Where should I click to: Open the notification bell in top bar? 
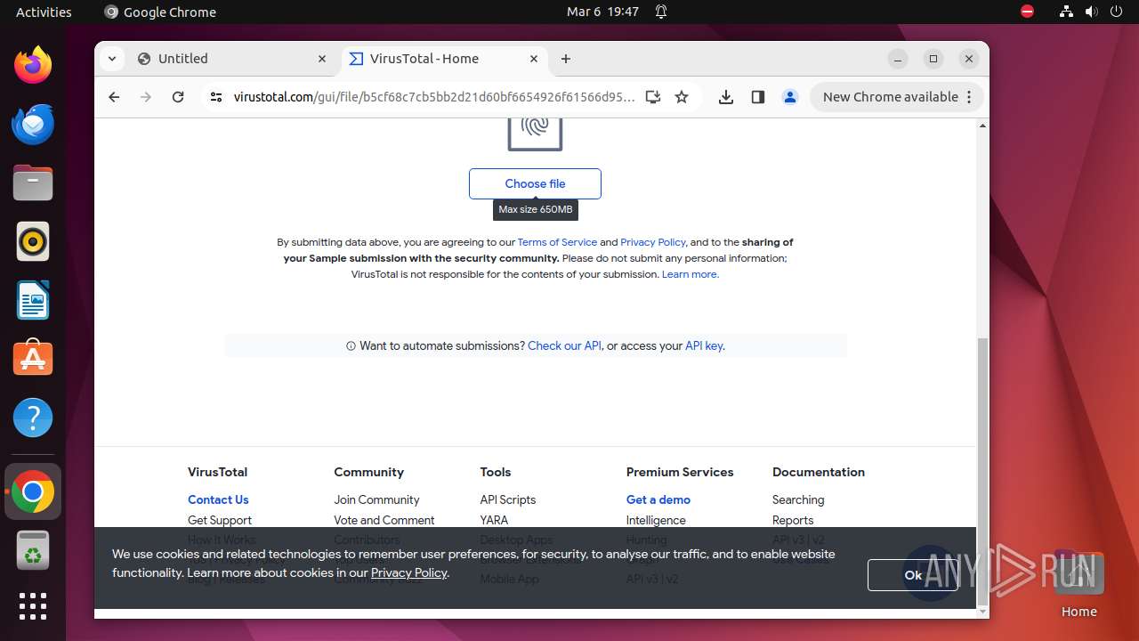661,12
